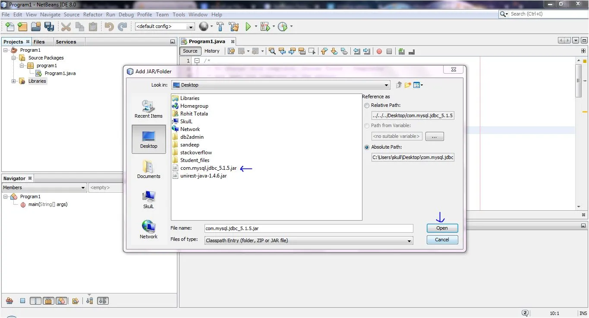The width and height of the screenshot is (589, 318).
Task: Click the Create New Folder icon in dialog
Action: point(408,85)
